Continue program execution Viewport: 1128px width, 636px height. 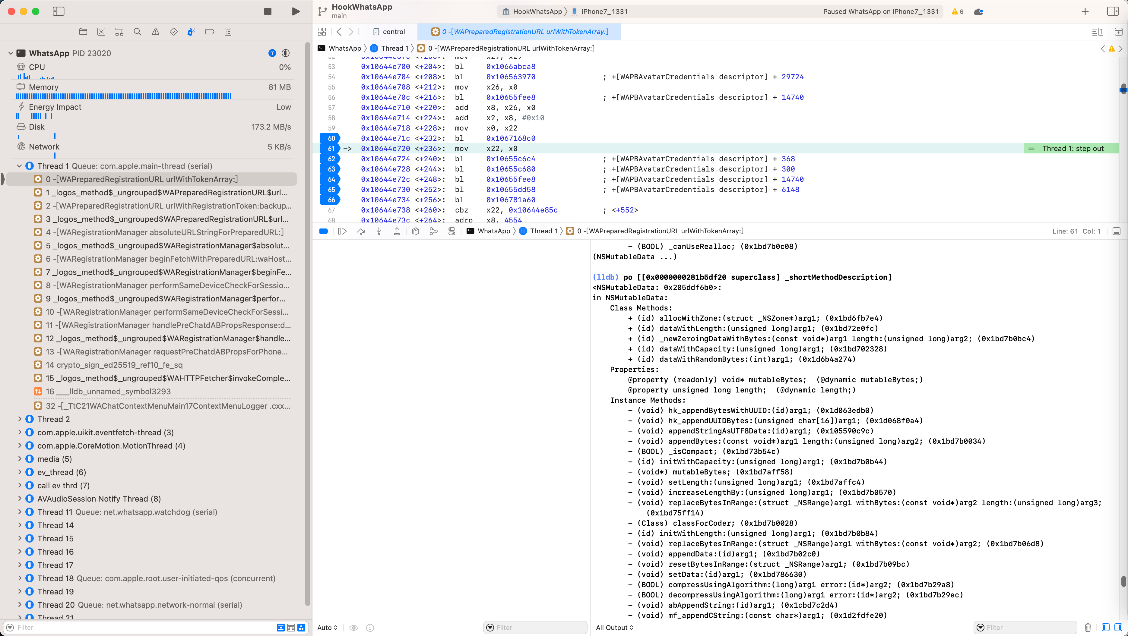click(x=342, y=231)
